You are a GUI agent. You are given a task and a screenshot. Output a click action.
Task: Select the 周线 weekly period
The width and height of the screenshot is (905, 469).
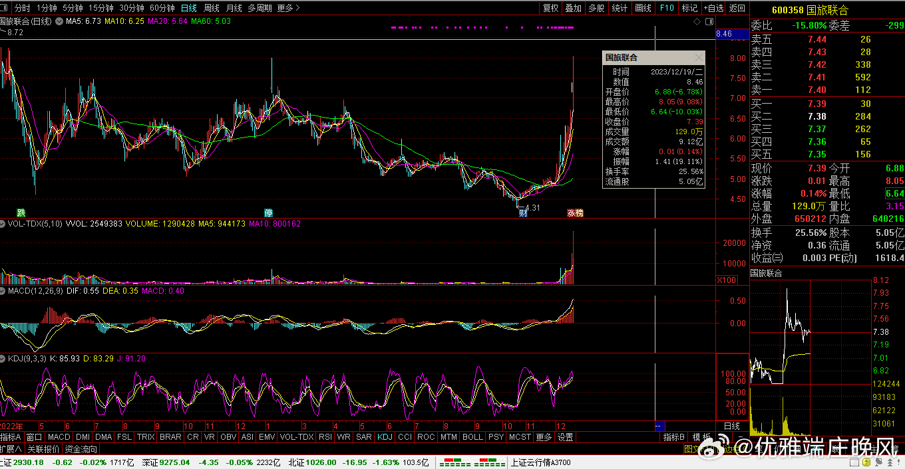point(212,8)
